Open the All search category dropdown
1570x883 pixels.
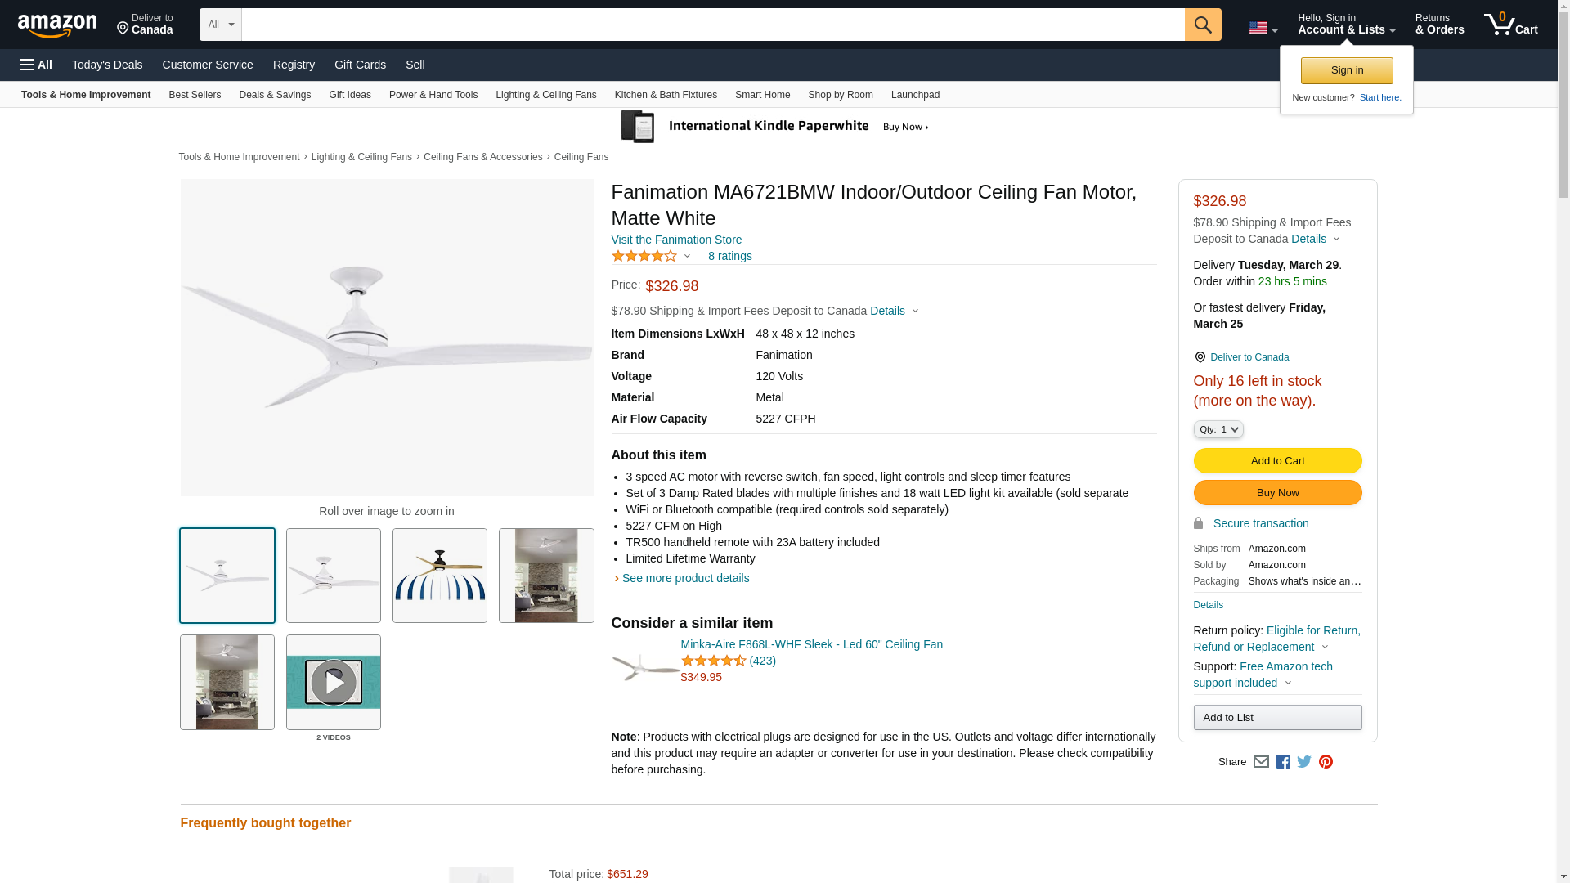(221, 25)
